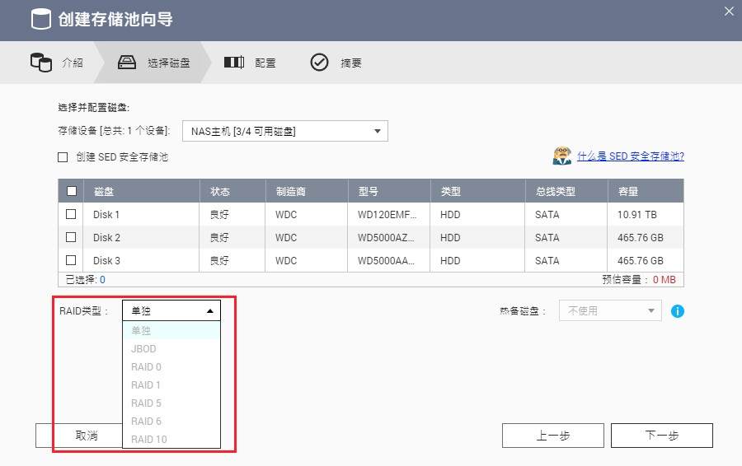Screen dimensions: 742x466
Task: Select 单独 in the RAID type list
Action: click(171, 330)
